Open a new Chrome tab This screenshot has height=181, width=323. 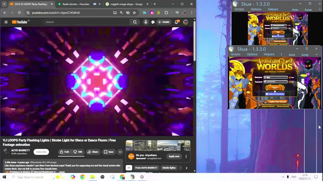(155, 4)
